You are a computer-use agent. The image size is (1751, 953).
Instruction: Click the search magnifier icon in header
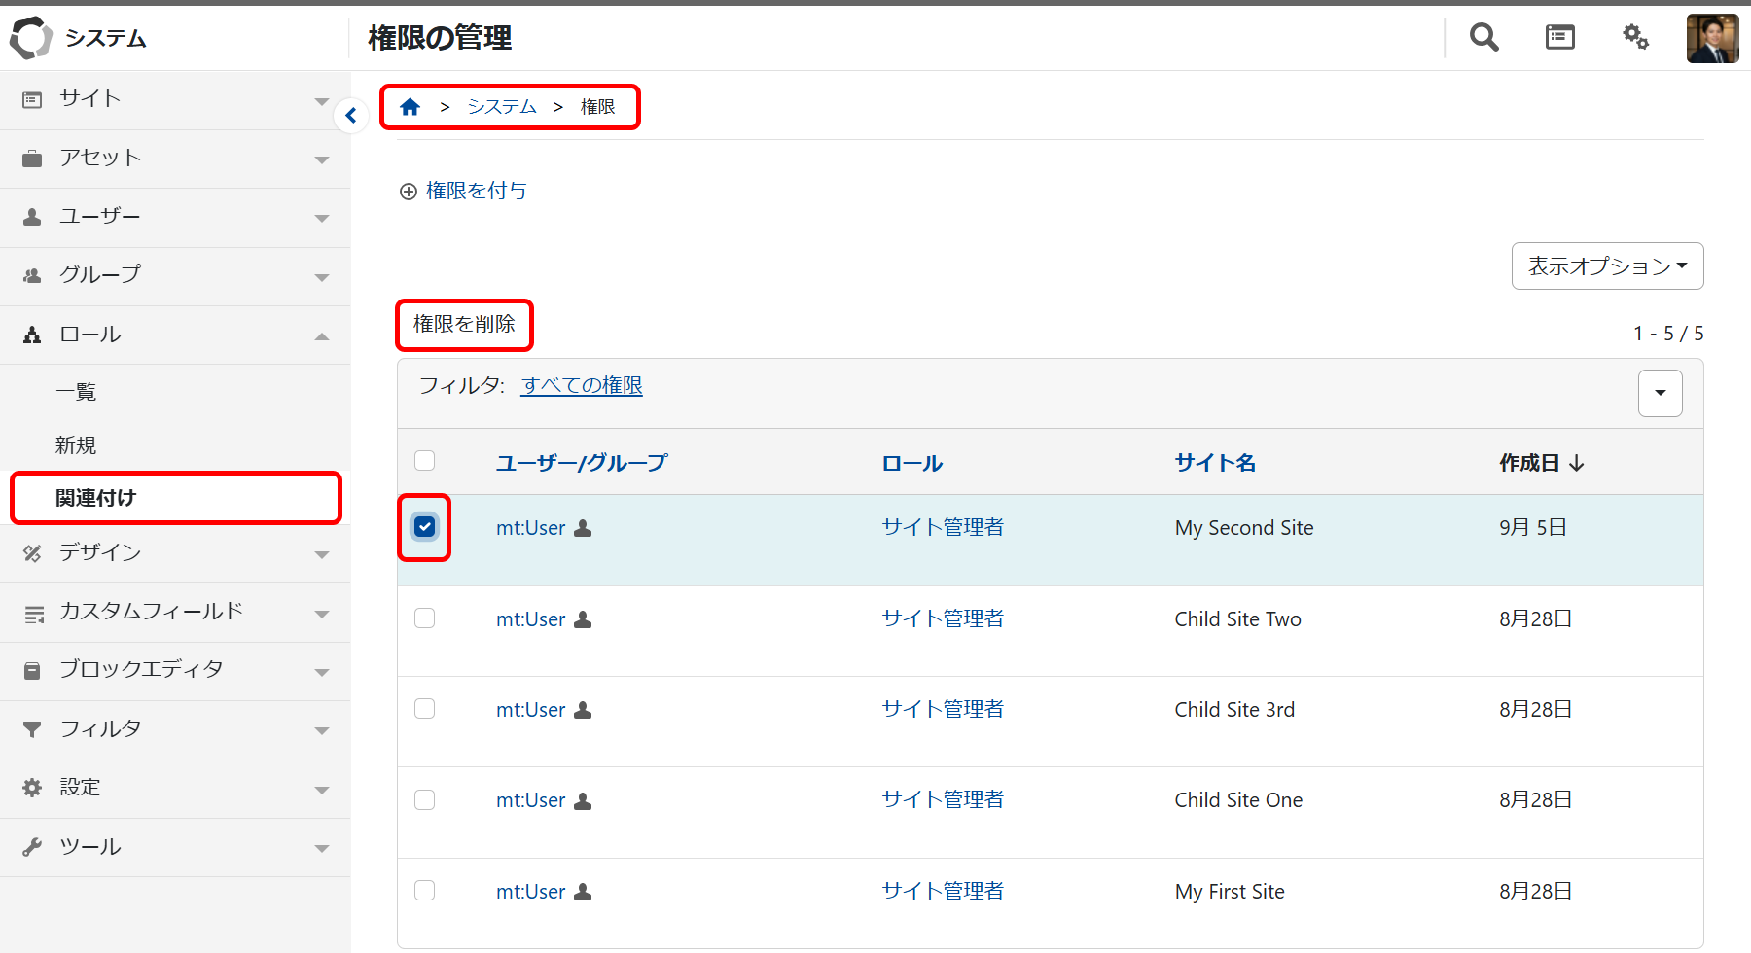click(x=1483, y=38)
